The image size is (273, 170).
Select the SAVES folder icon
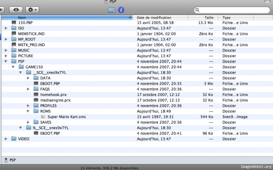click(36, 122)
